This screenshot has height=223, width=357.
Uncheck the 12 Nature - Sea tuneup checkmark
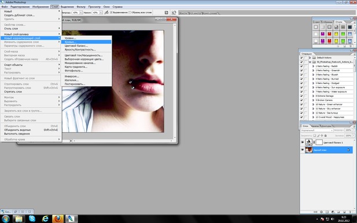(301, 113)
